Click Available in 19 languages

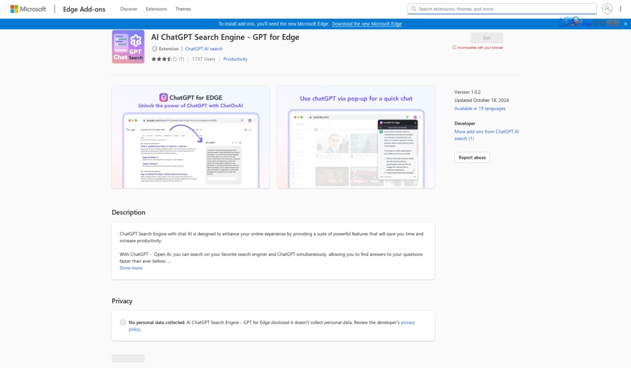coord(480,108)
